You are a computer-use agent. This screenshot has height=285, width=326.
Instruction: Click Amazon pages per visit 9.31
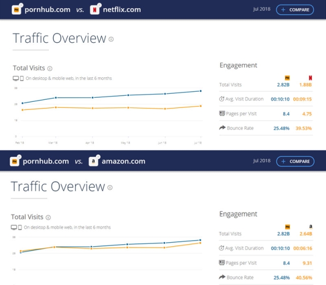307,263
